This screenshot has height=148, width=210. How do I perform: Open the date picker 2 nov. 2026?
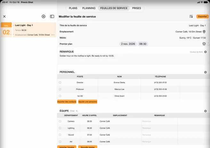(128, 44)
